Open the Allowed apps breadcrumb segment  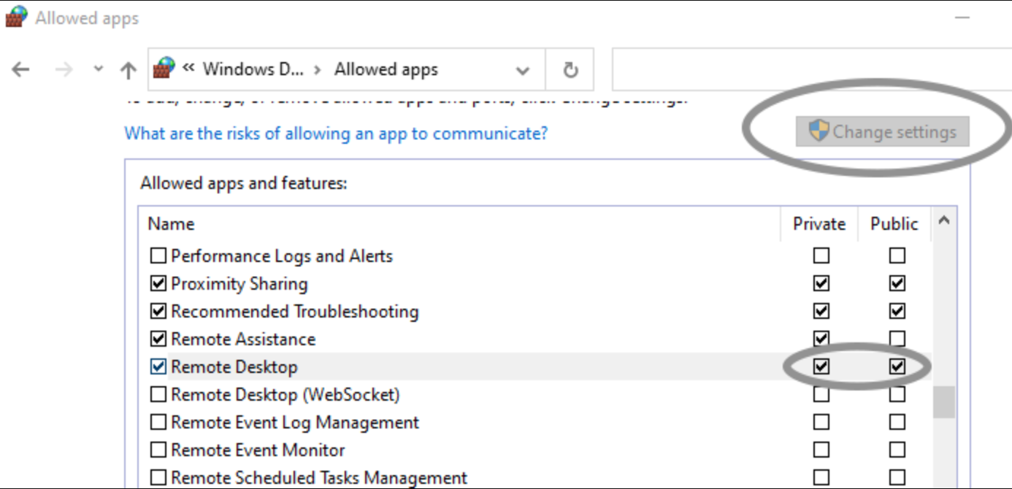point(386,69)
